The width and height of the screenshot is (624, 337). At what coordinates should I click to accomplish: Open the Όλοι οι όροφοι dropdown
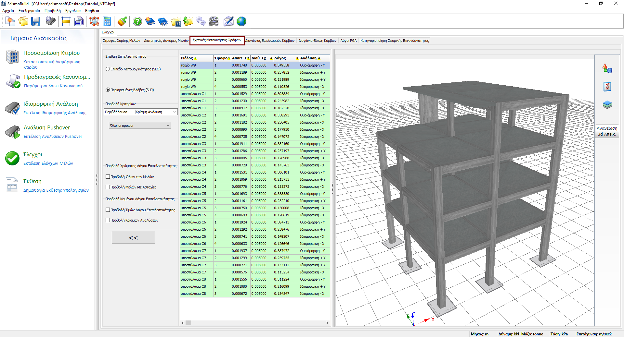pos(140,126)
